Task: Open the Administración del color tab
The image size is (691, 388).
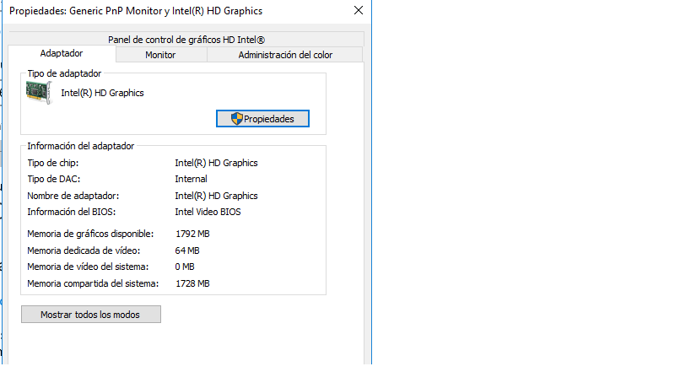Action: 285,55
